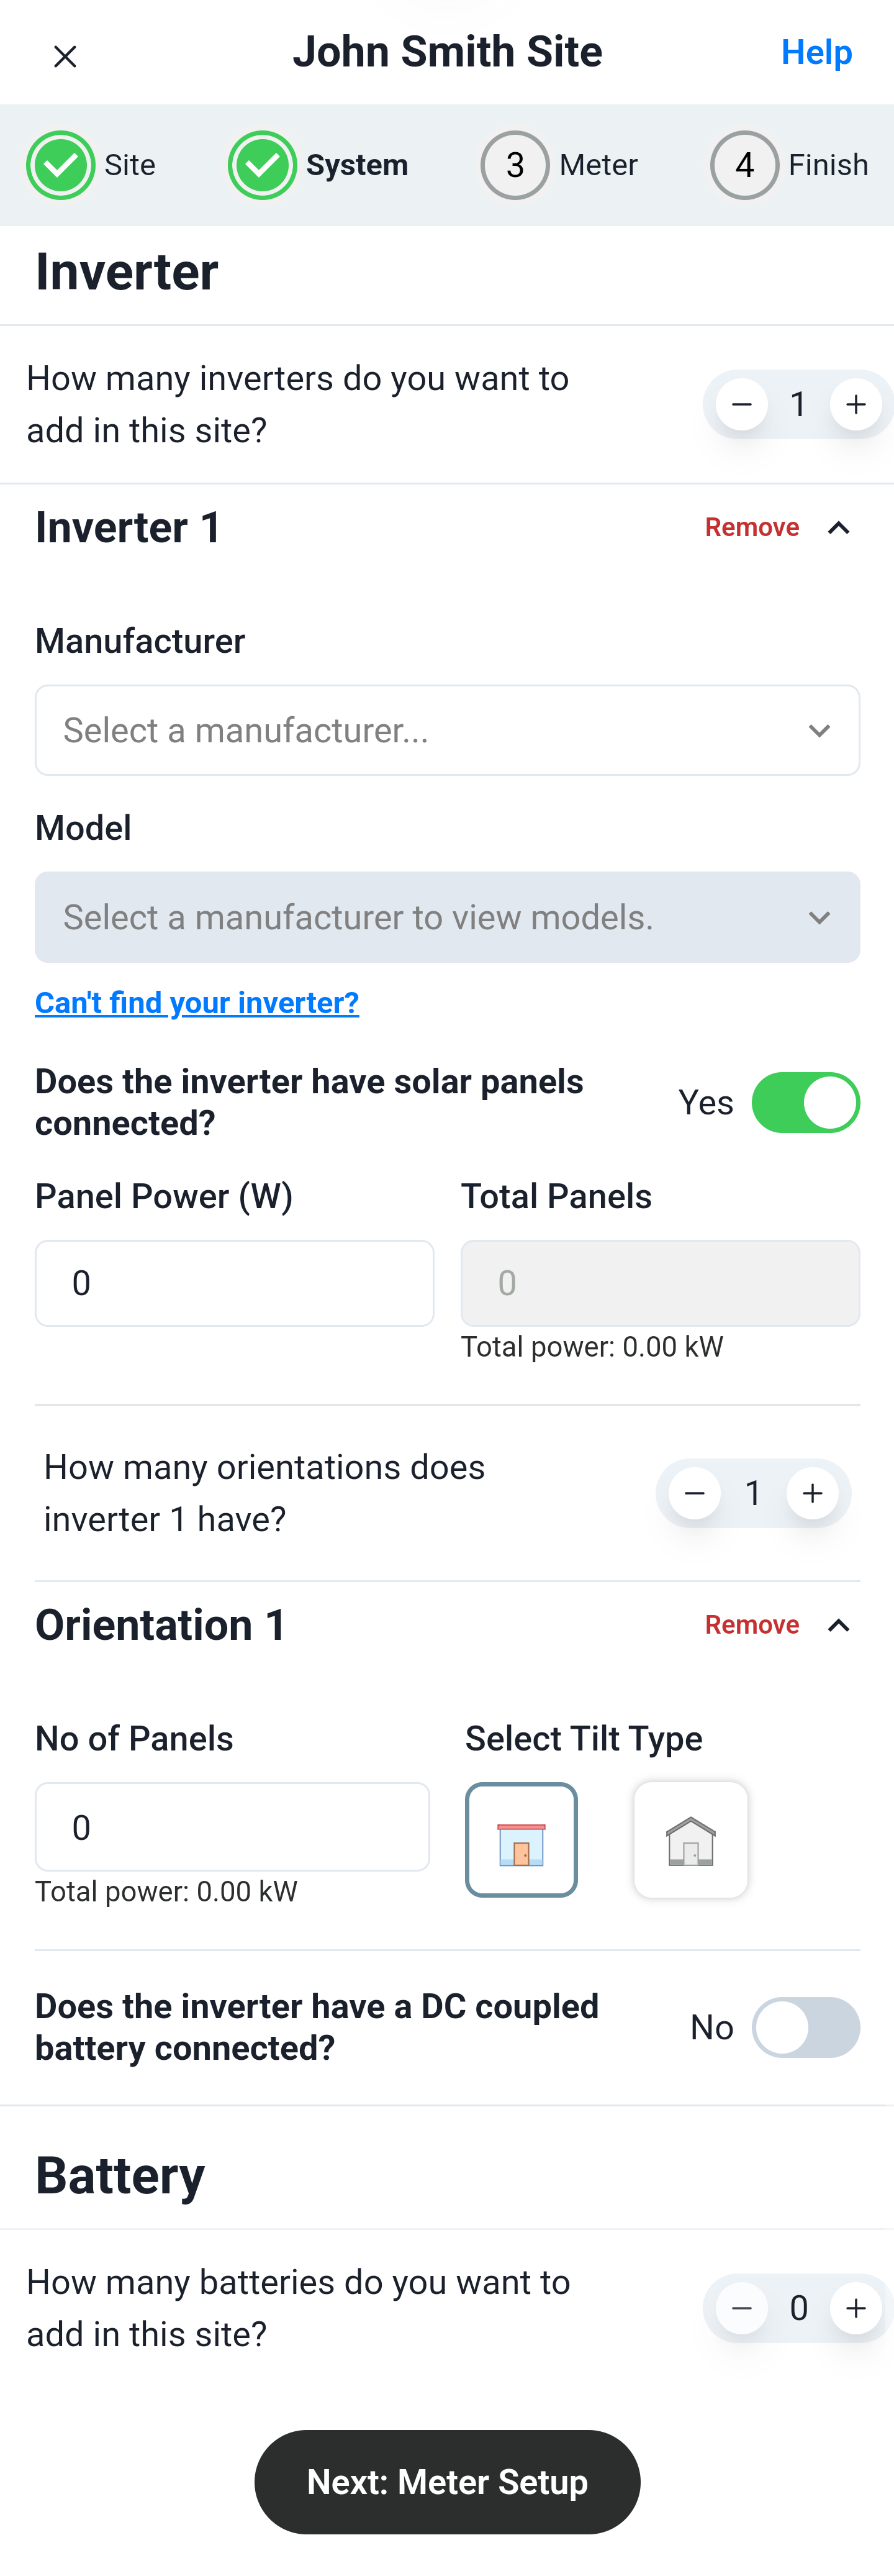This screenshot has width=894, height=2576.
Task: Collapse the Orientation 1 section
Action: pyautogui.click(x=839, y=1625)
